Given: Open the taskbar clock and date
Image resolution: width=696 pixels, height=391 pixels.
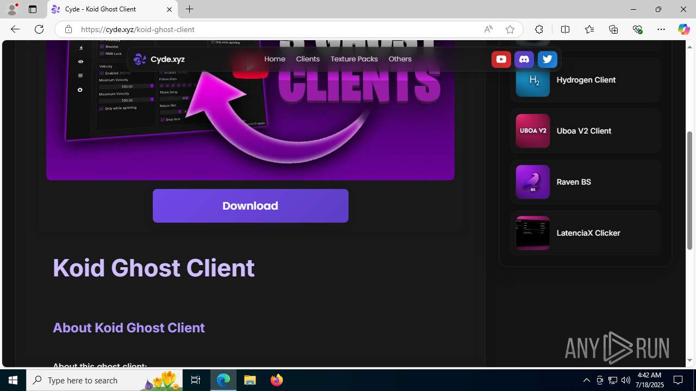Looking at the screenshot, I should tap(650, 380).
